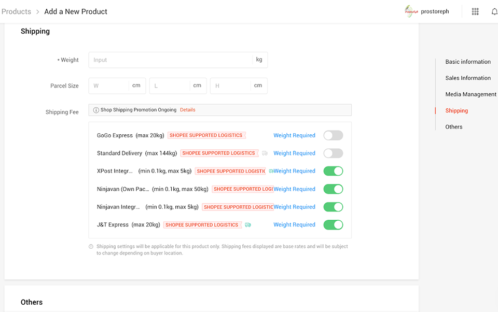Image resolution: width=498 pixels, height=312 pixels.
Task: Go to Media Management in side navigation
Action: pos(471,94)
